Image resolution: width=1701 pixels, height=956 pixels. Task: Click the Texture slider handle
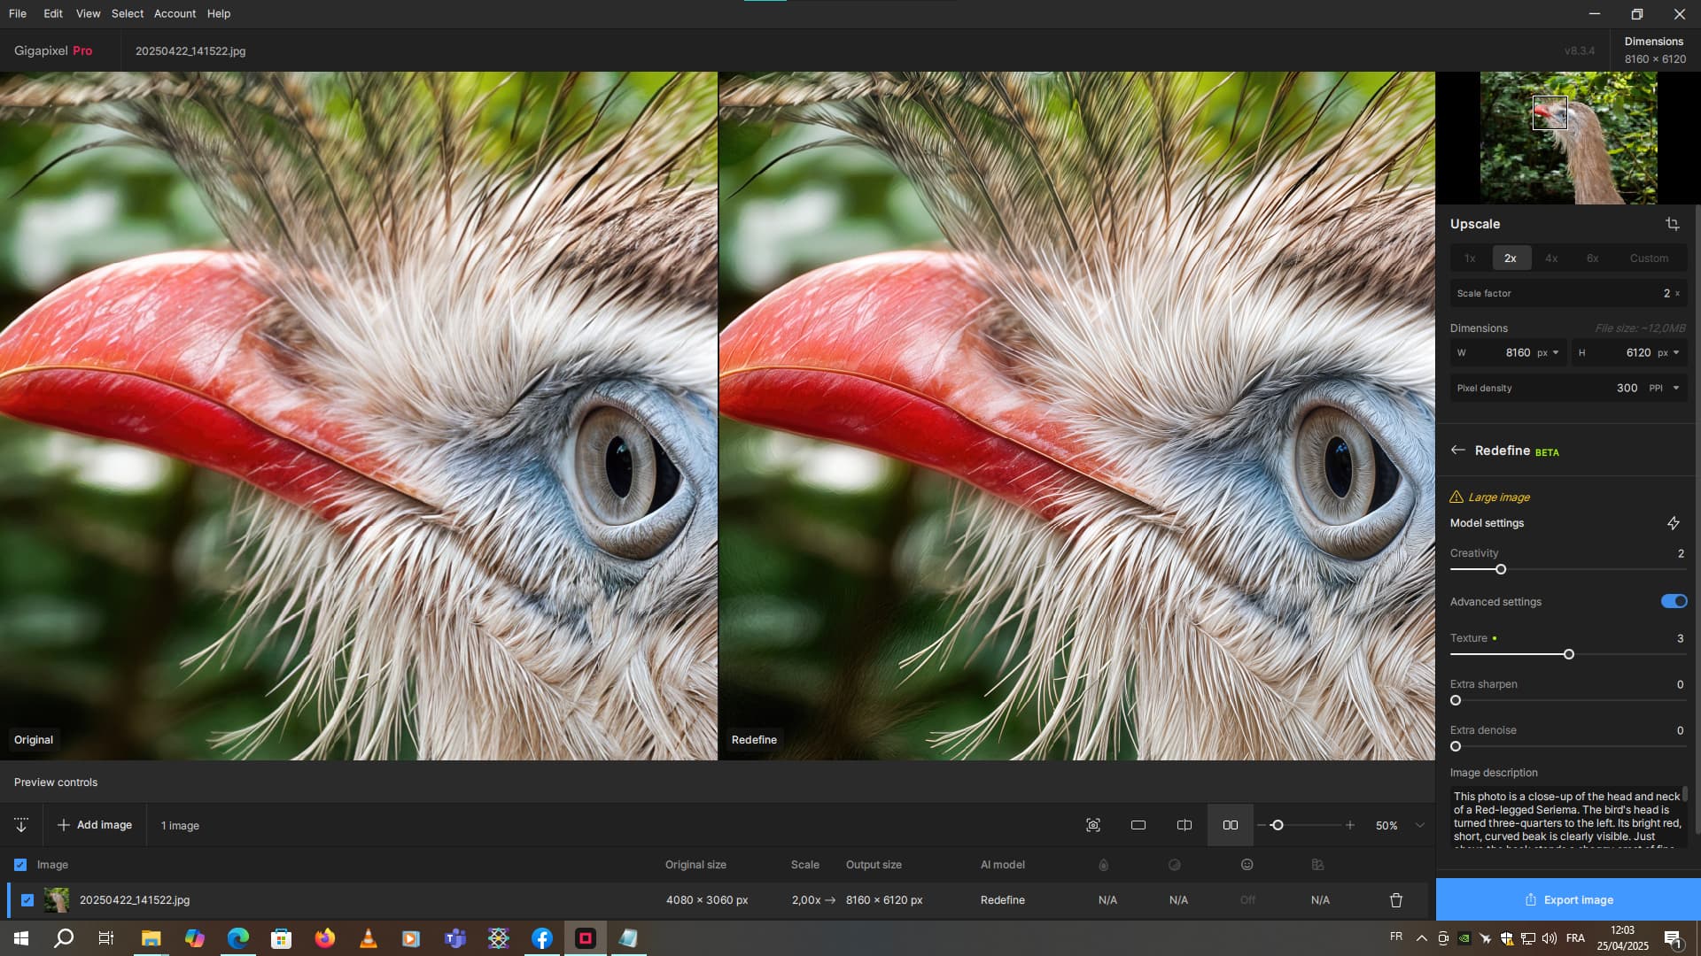point(1568,655)
